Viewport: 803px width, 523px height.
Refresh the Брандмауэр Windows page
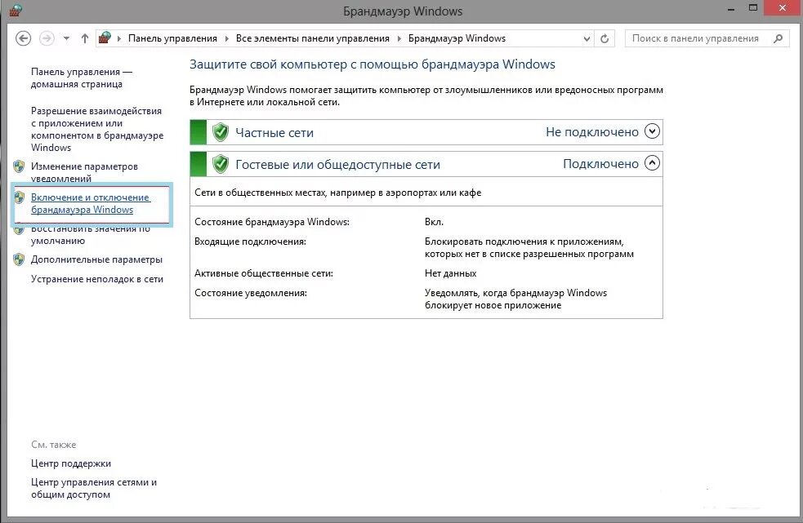[604, 39]
